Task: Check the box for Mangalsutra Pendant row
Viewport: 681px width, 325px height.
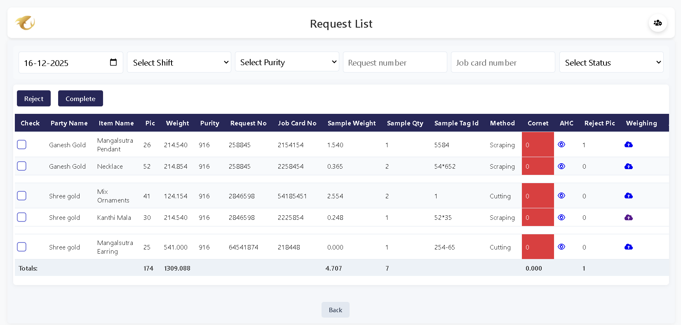Action: point(22,144)
